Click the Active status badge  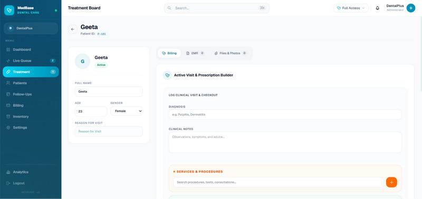101,65
